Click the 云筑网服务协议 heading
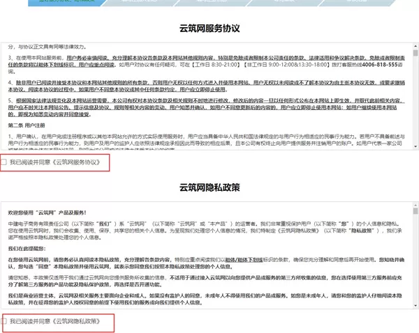 pos(209,28)
